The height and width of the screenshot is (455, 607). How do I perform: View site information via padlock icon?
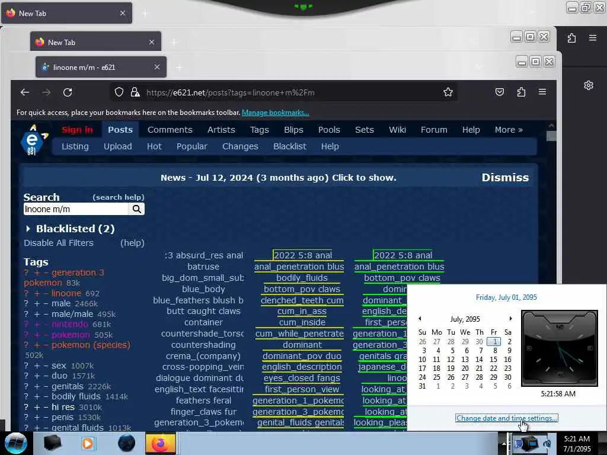[135, 92]
